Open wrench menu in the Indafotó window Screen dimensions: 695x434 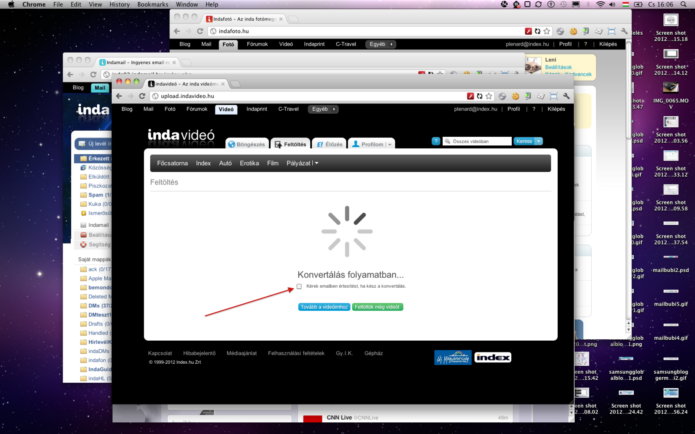coord(624,31)
